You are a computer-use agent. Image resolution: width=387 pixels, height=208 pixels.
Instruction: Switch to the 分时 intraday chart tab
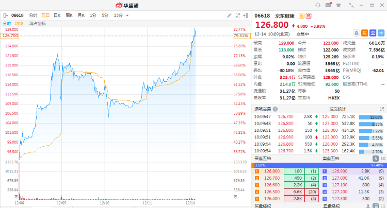(x=34, y=15)
